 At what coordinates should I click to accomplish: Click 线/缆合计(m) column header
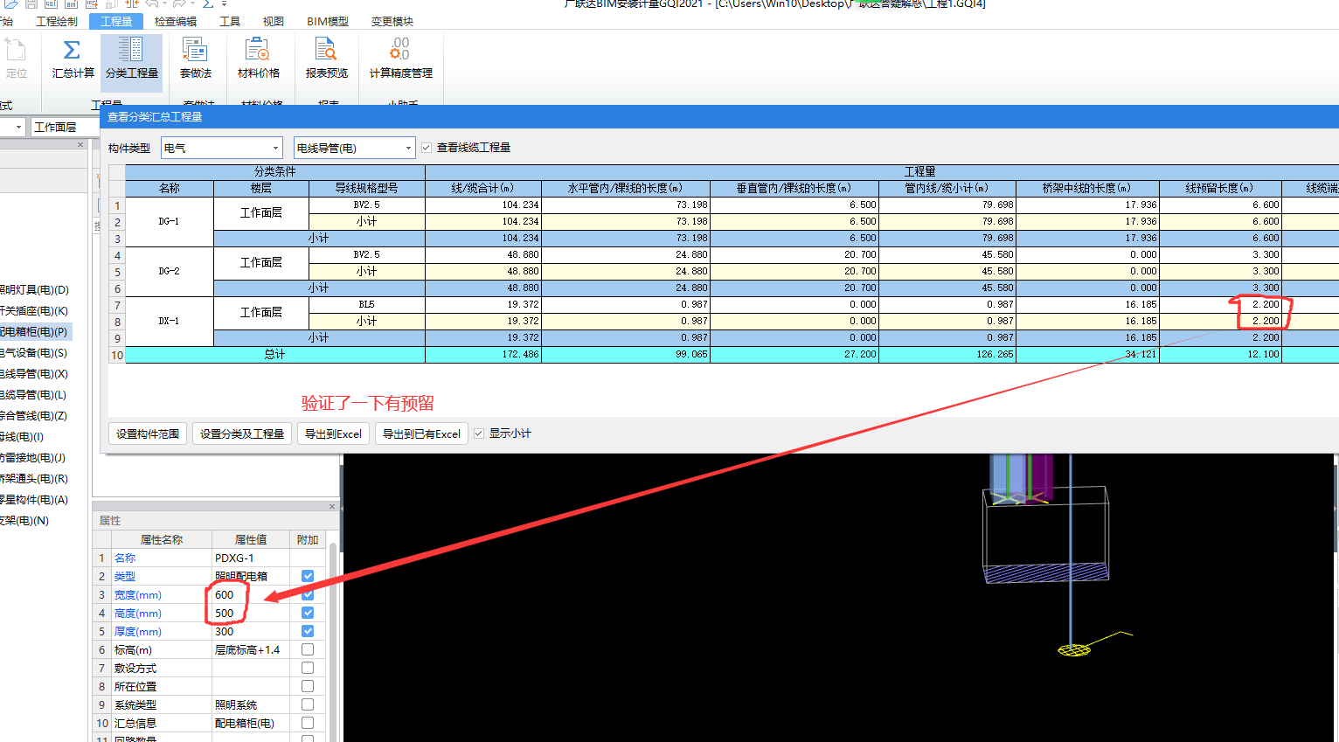[x=483, y=188]
